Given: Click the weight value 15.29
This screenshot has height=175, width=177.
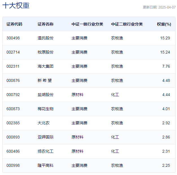Looking at the screenshot, I should pos(165,38).
